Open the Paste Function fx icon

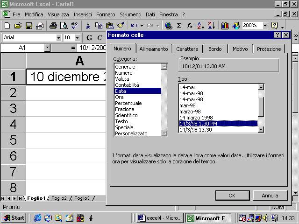[190, 26]
